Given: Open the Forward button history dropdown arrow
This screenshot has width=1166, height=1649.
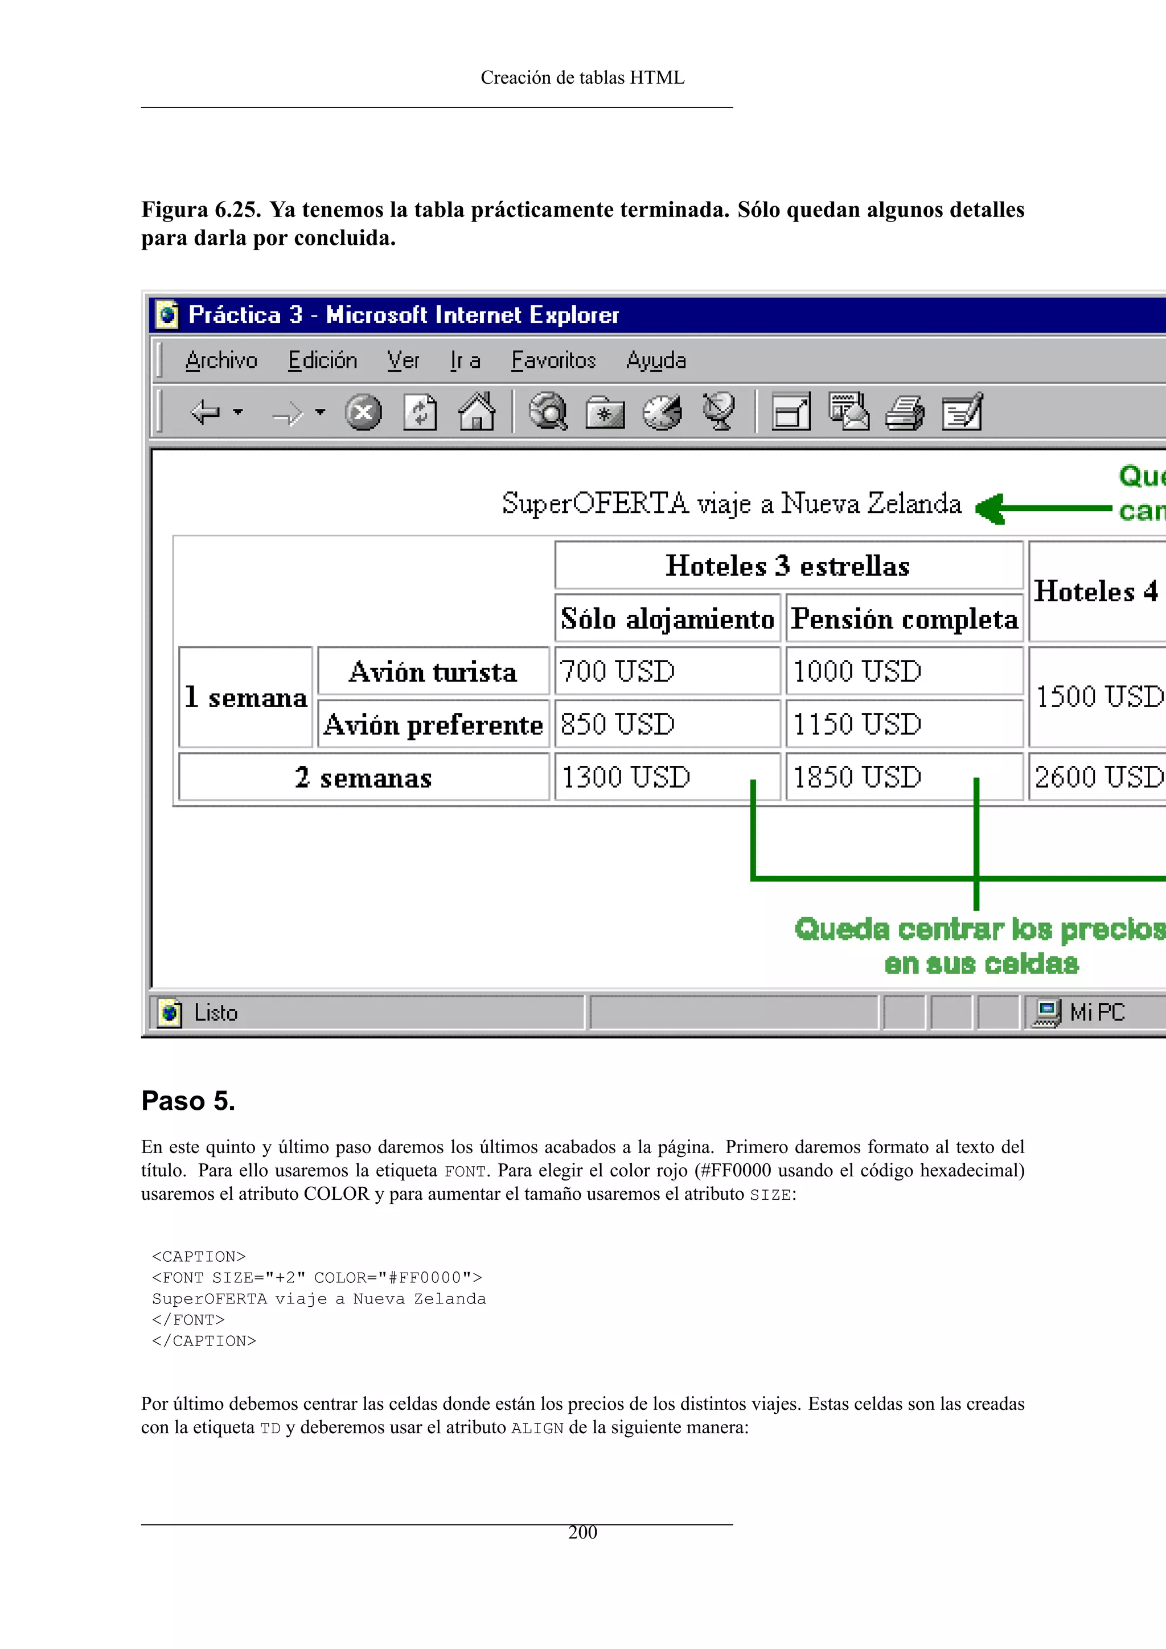Looking at the screenshot, I should (x=320, y=412).
